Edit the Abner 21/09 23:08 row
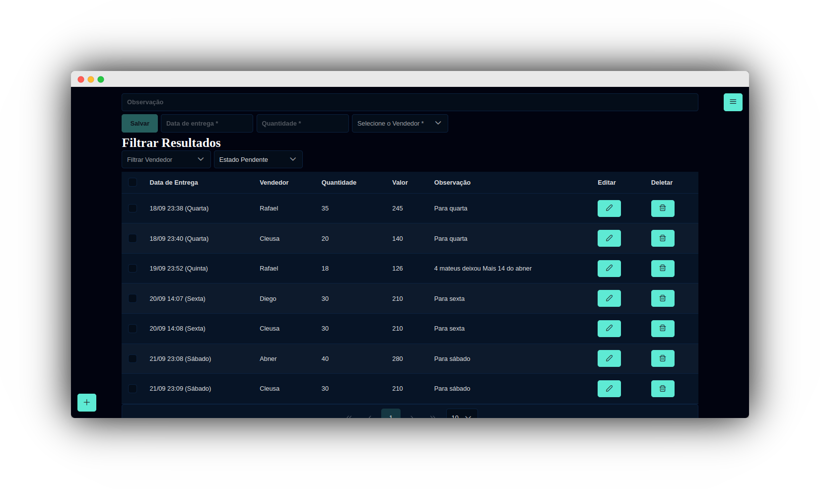The image size is (820, 489). 609,358
